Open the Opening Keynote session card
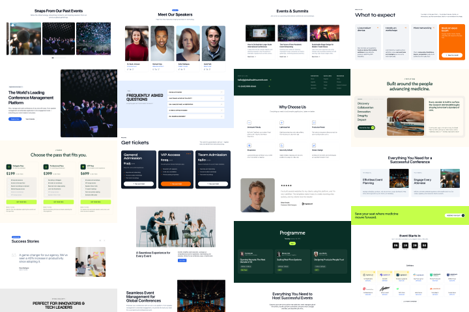Image resolution: width=469 pixels, height=312 pixels. (x=255, y=261)
